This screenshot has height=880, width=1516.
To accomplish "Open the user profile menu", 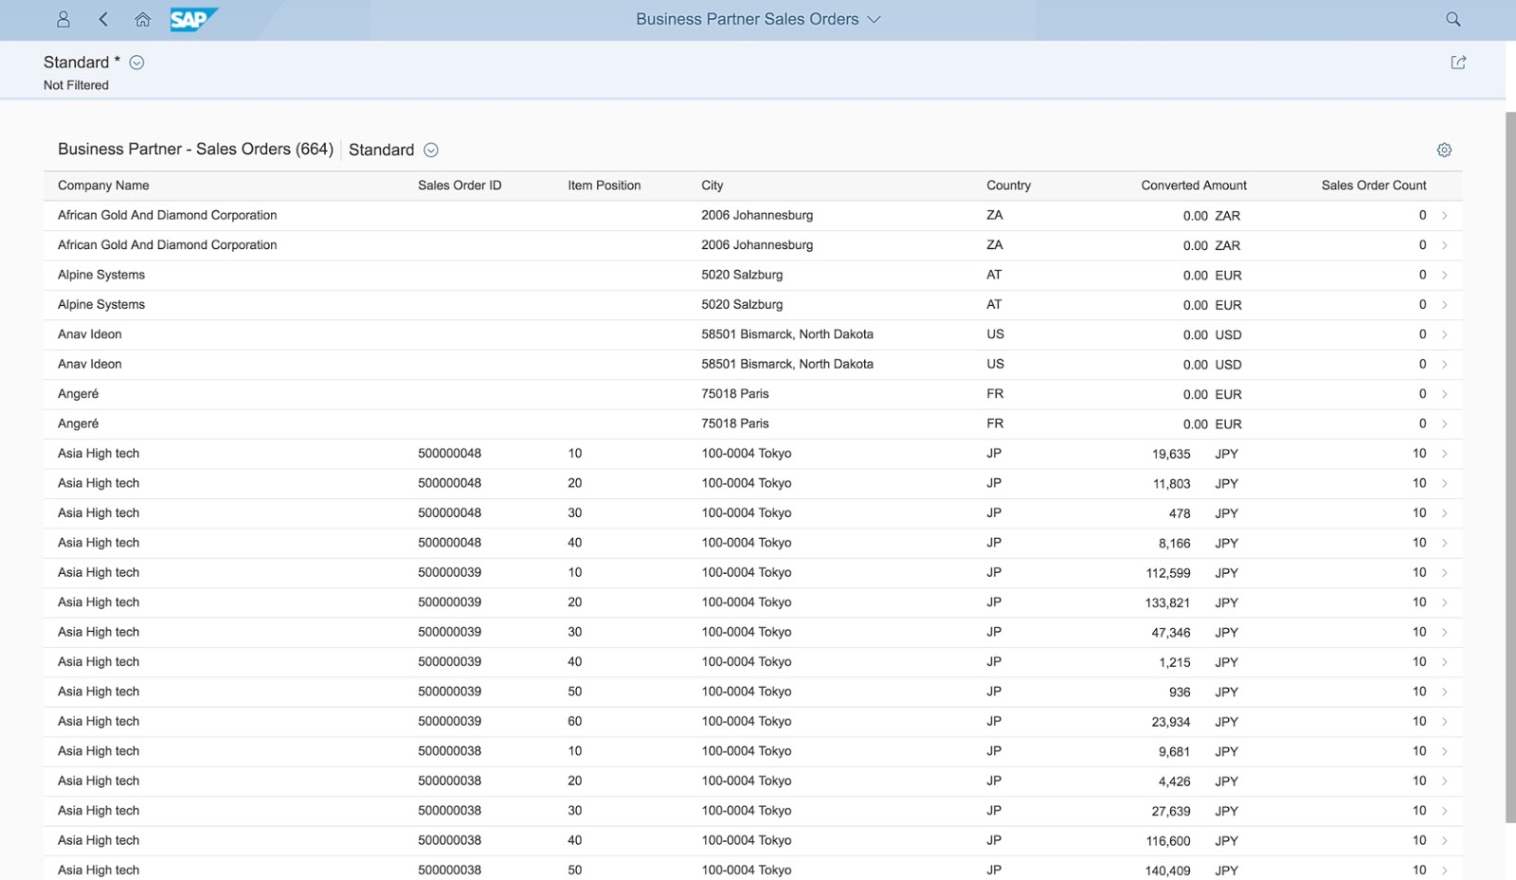I will pyautogui.click(x=63, y=19).
